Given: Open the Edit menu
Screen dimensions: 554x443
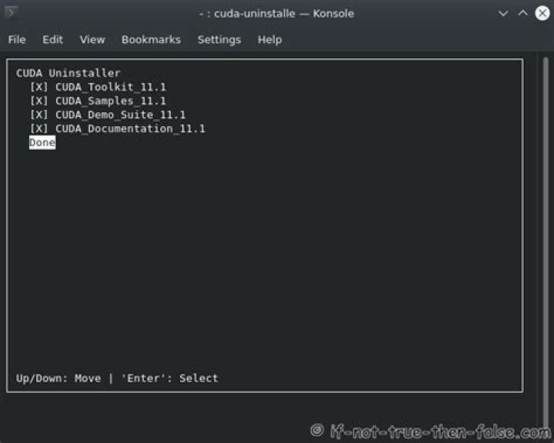Looking at the screenshot, I should click(x=52, y=39).
